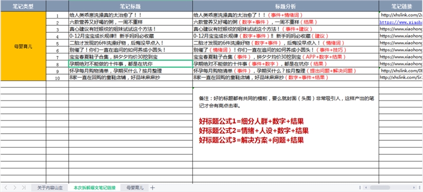Image resolution: width=423 pixels, height=192 pixels.
Task: Select title cell starting with 0-12月宝宝成长规律
Action: 131,36
